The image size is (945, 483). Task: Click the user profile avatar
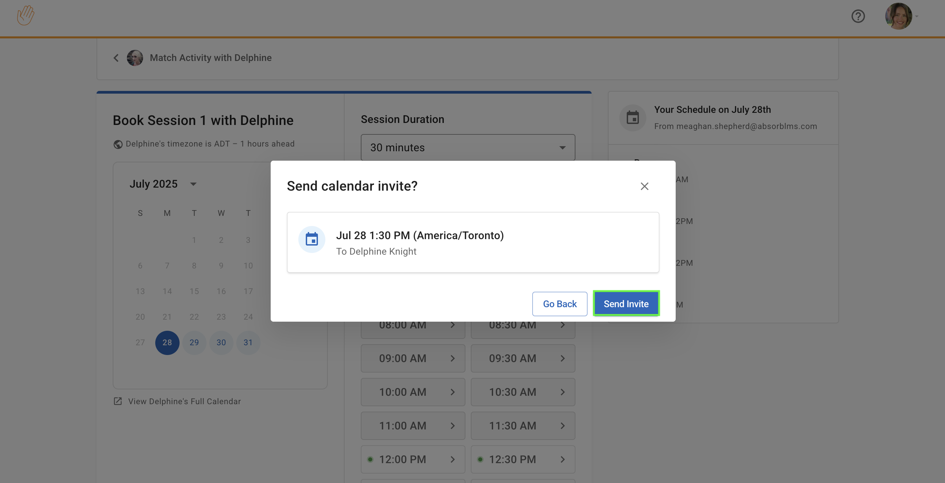898,17
